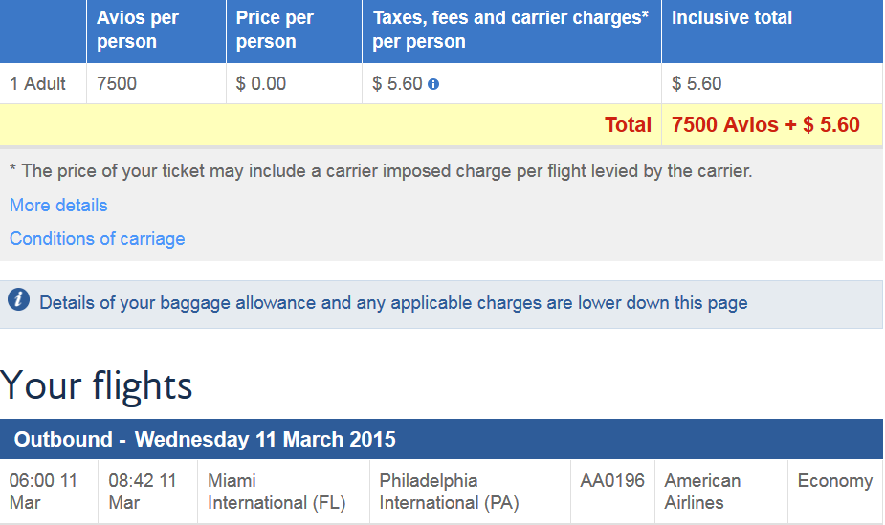
Task: Click the total 7500 Avios + $ 5.60
Action: (x=765, y=124)
